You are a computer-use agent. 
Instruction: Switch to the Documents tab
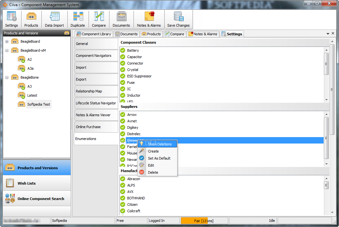(126, 34)
